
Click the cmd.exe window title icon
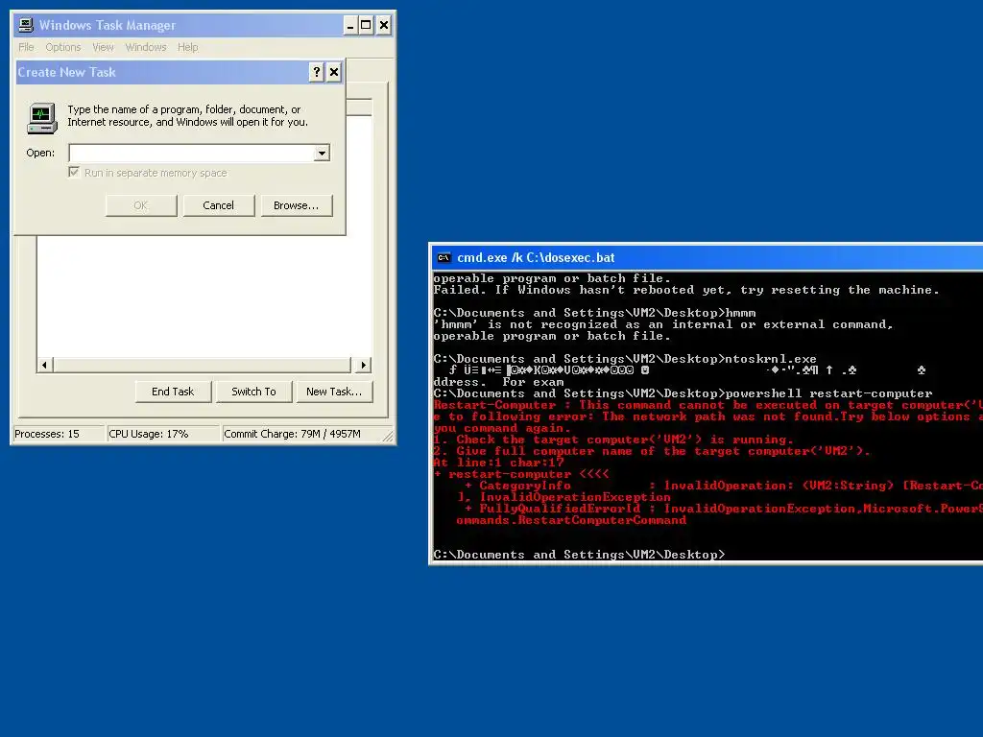point(444,257)
